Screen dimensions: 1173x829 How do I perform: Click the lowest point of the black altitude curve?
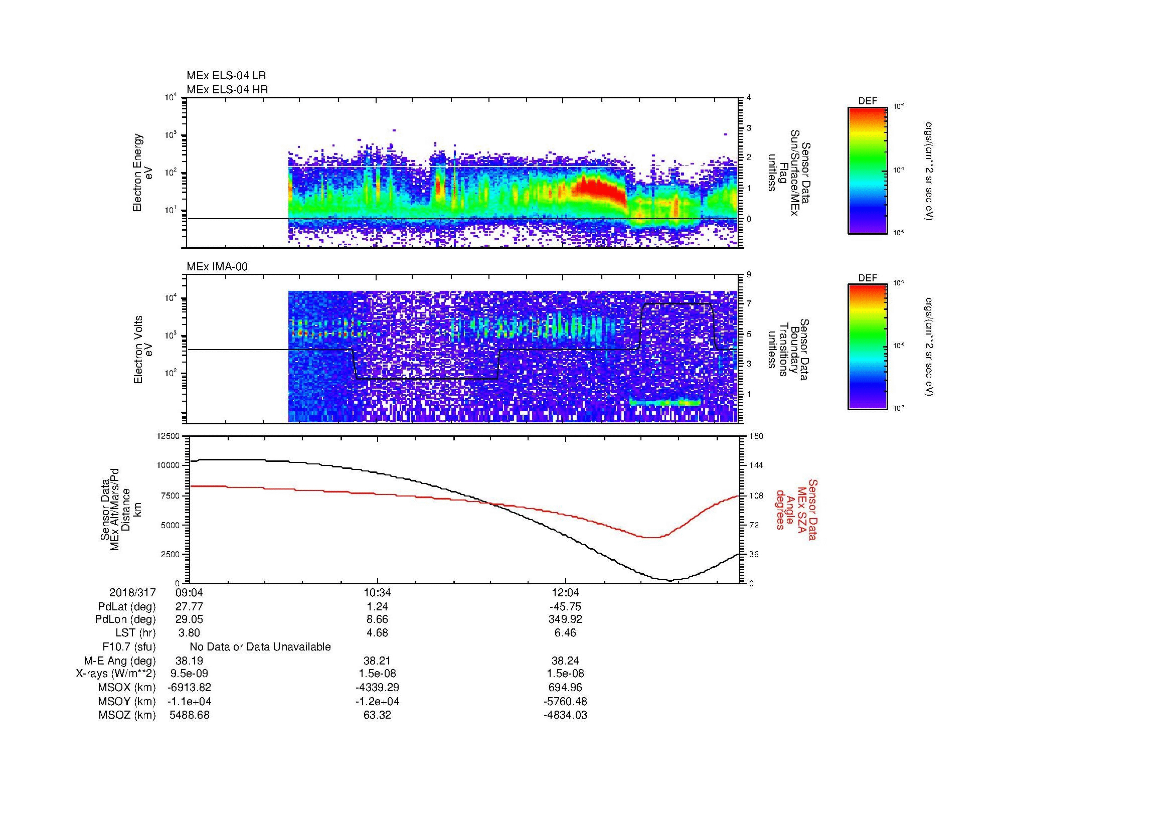tap(670, 580)
